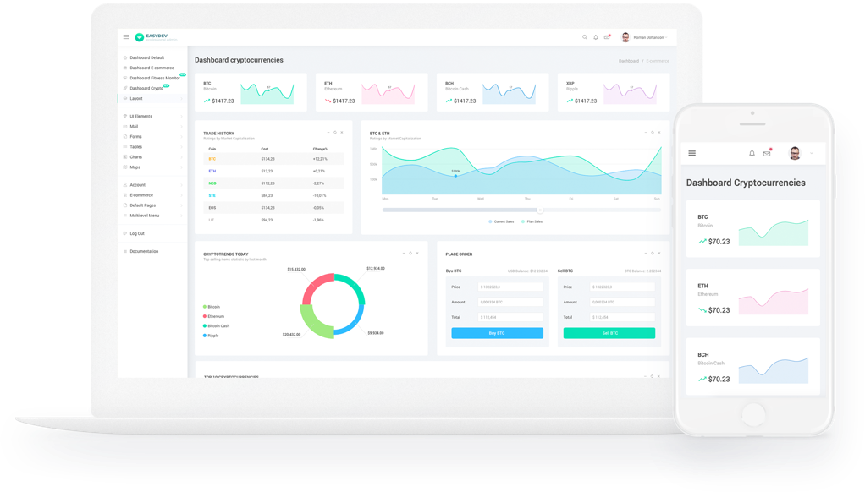Close the Trade History panel
The width and height of the screenshot is (865, 492).
tap(342, 133)
